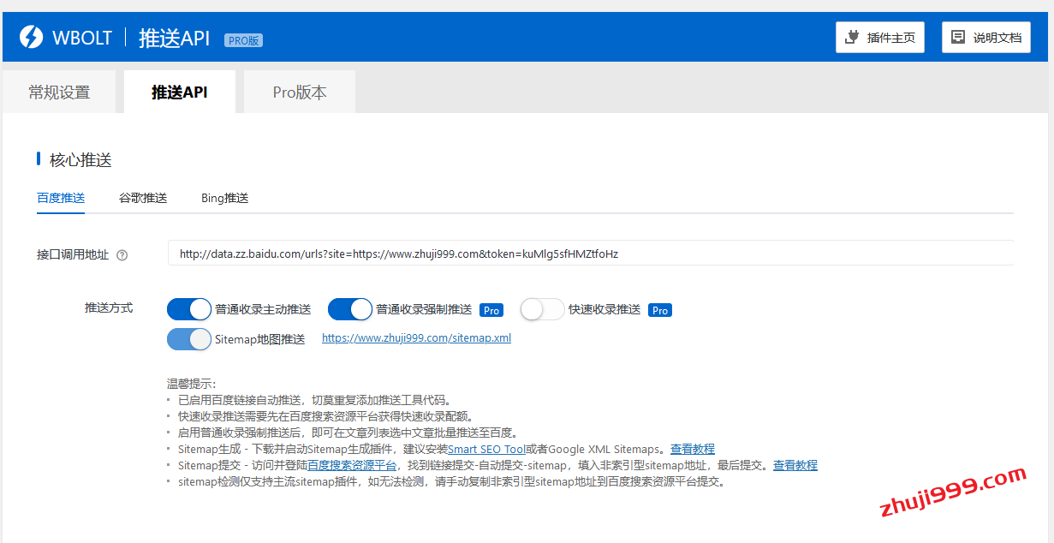
Task: Enable 快速收录推送 toggle
Action: coord(543,309)
